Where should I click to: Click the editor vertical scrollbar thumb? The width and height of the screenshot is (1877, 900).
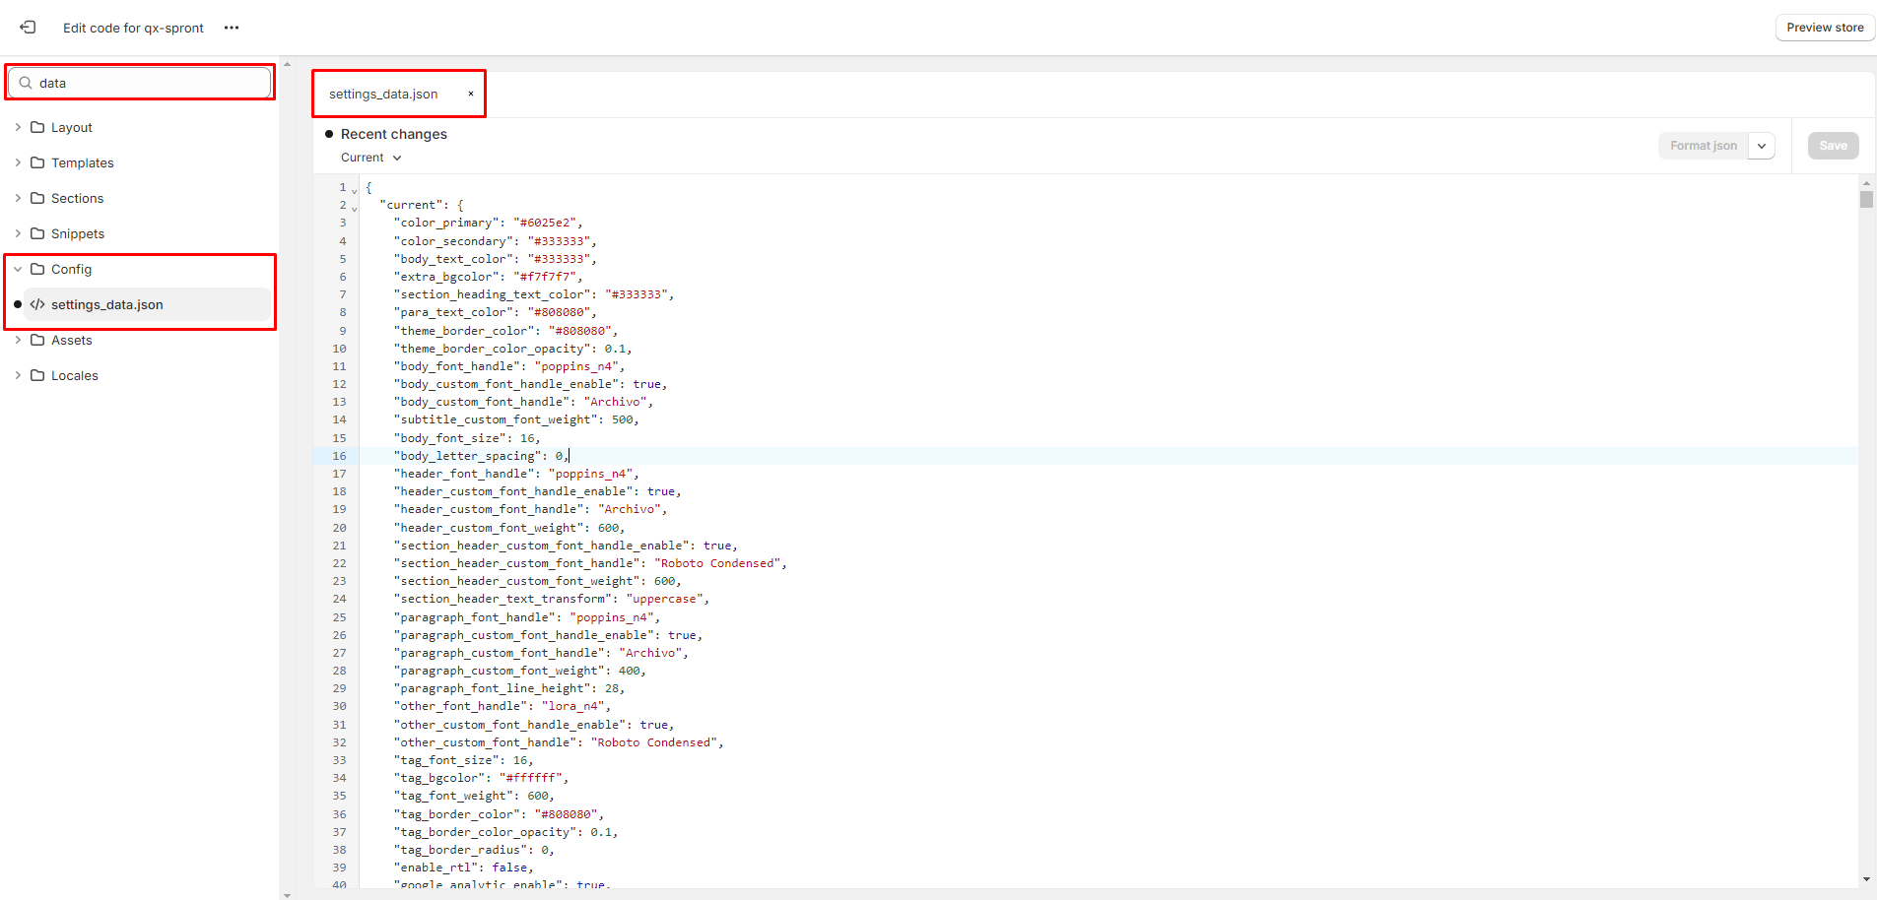pyautogui.click(x=1866, y=199)
